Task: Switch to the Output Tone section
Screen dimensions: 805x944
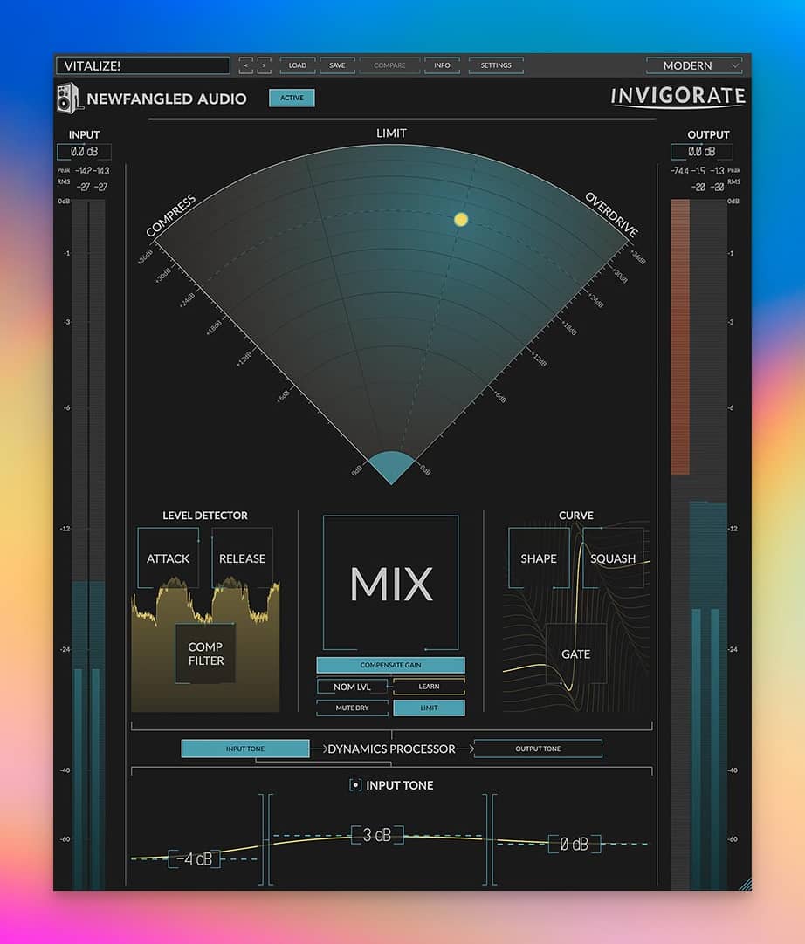Action: click(538, 749)
